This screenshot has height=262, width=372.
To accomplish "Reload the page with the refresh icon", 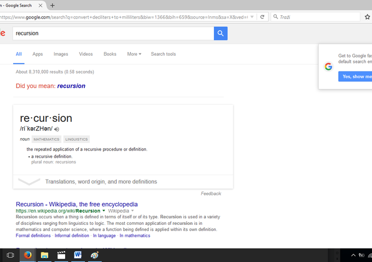I will tap(263, 17).
